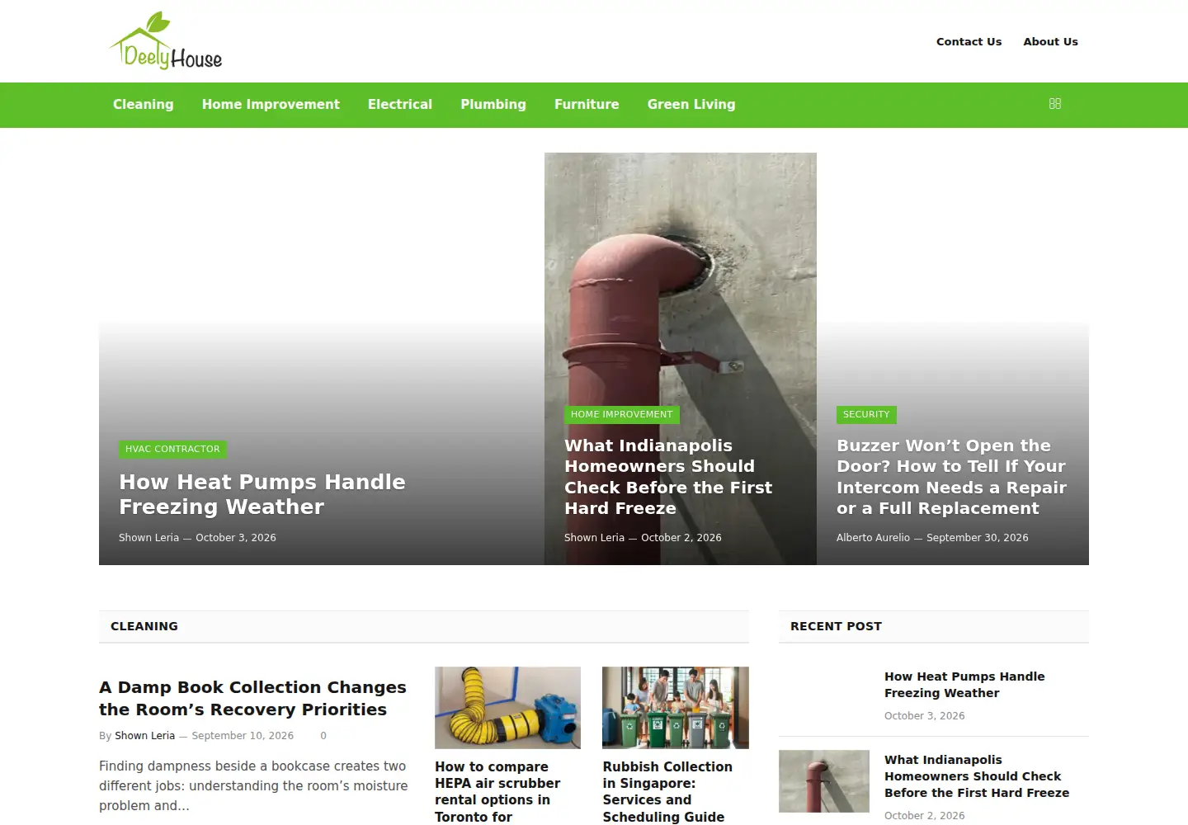Open the yellow HEPA air scrubber thumbnail
This screenshot has height=825, width=1188.
coord(507,708)
